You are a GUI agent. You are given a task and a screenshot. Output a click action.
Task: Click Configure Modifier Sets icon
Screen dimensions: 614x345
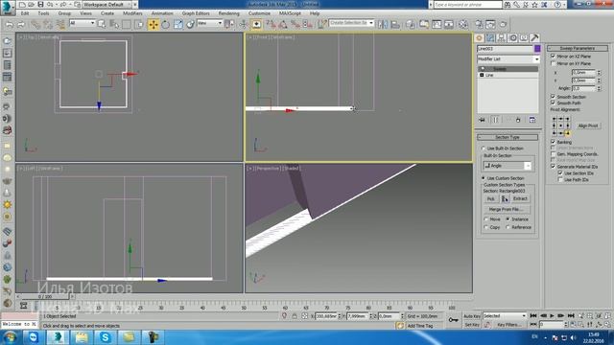(532, 120)
